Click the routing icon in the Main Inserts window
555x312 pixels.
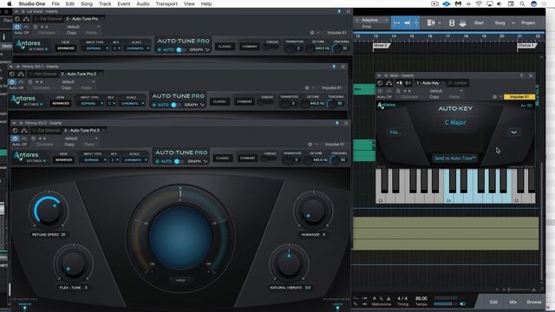(389, 83)
